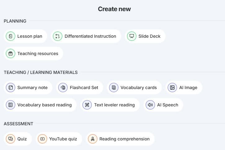Click the Text leveler reading icon
225x150 pixels.
87,105
